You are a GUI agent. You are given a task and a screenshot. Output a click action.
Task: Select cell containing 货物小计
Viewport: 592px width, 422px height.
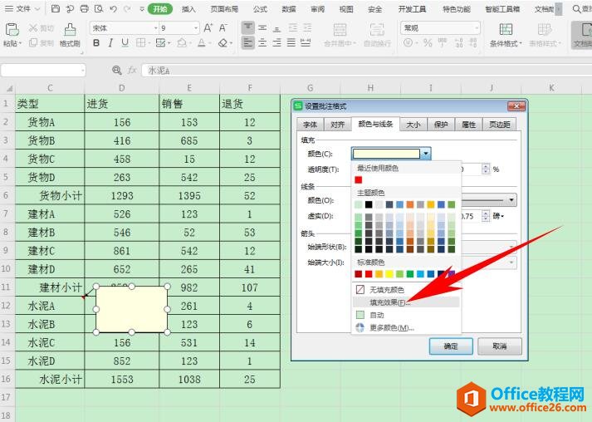tap(50, 195)
